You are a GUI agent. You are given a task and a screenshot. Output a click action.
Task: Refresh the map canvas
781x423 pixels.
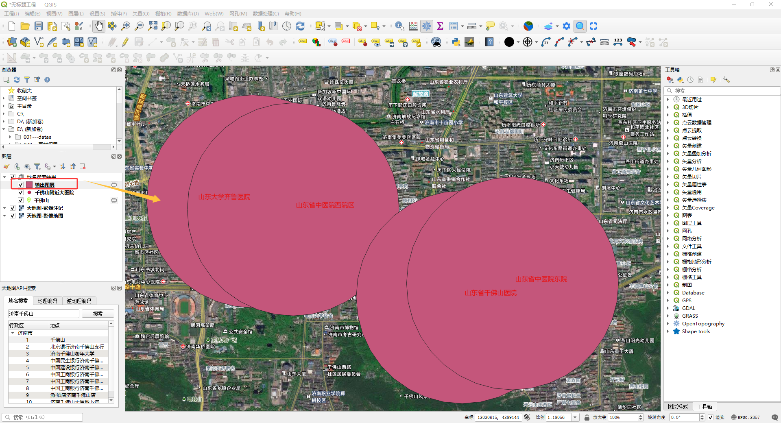[x=300, y=26]
